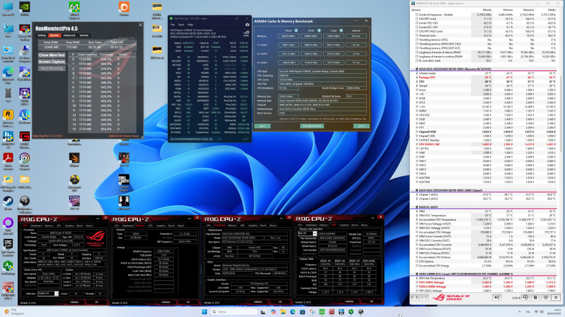Click Start Benchmark in AIDA64
Image resolution: width=565 pixels, height=317 pixels.
tap(312, 126)
